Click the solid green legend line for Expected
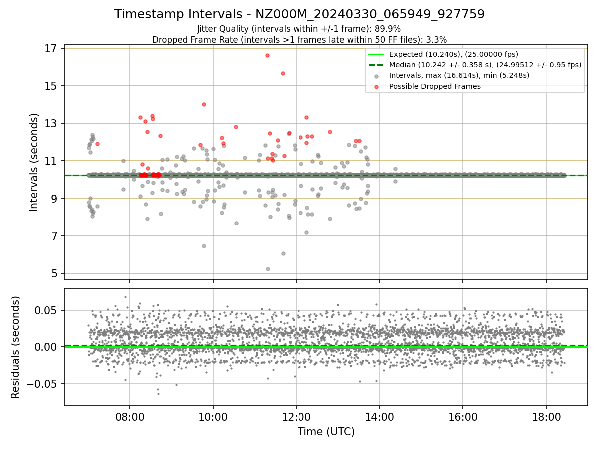 pyautogui.click(x=376, y=54)
